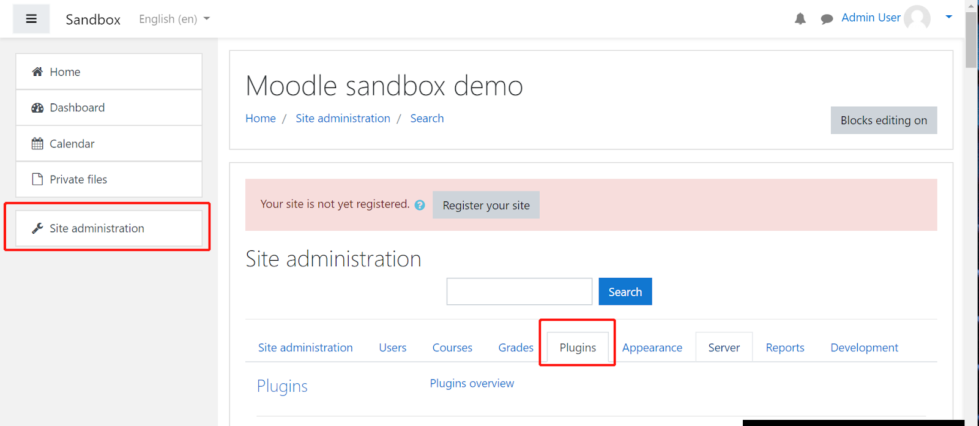Viewport: 979px width, 426px height.
Task: Open Dashboard in the side navigation
Action: [x=109, y=108]
